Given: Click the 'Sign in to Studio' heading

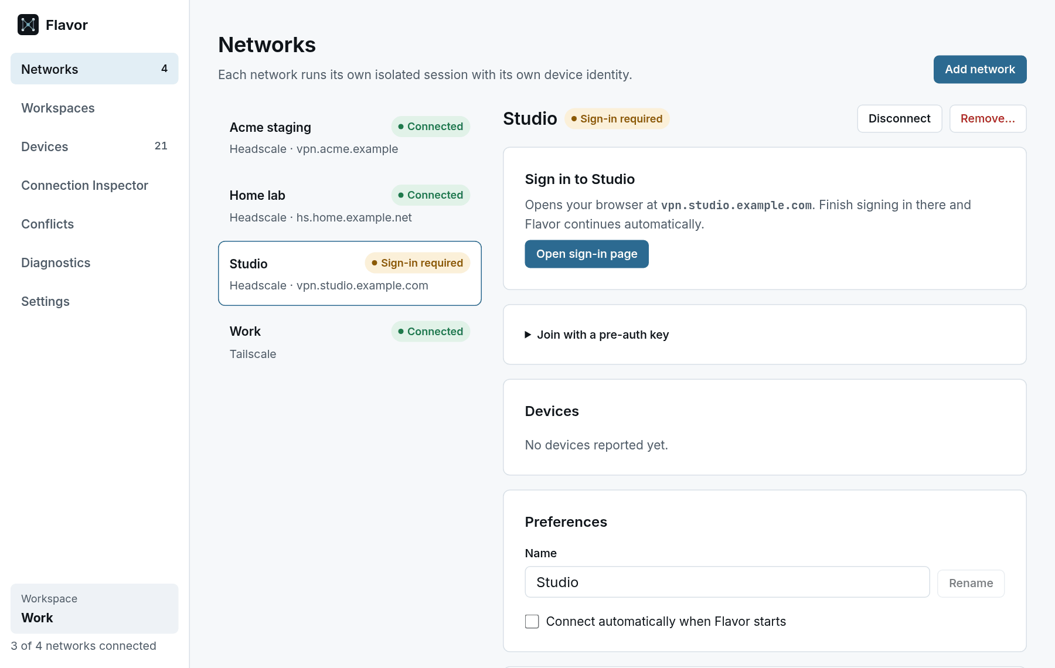Looking at the screenshot, I should click(580, 179).
